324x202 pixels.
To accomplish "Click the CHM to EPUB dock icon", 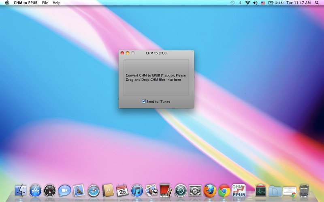I will pyautogui.click(x=239, y=191).
